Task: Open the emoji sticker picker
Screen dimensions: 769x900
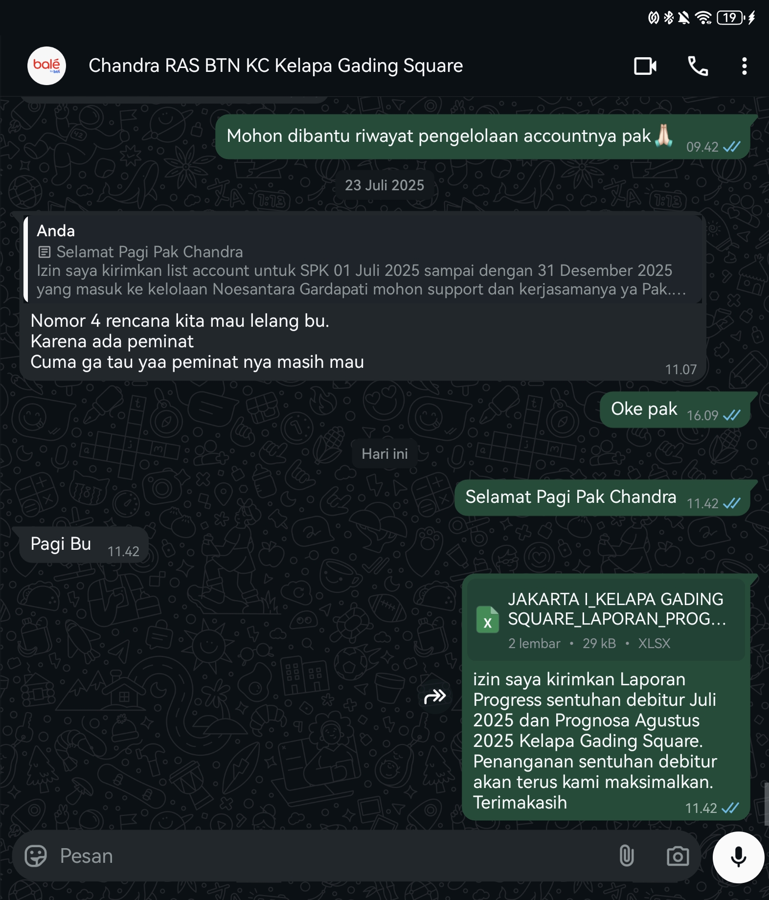Action: point(36,856)
